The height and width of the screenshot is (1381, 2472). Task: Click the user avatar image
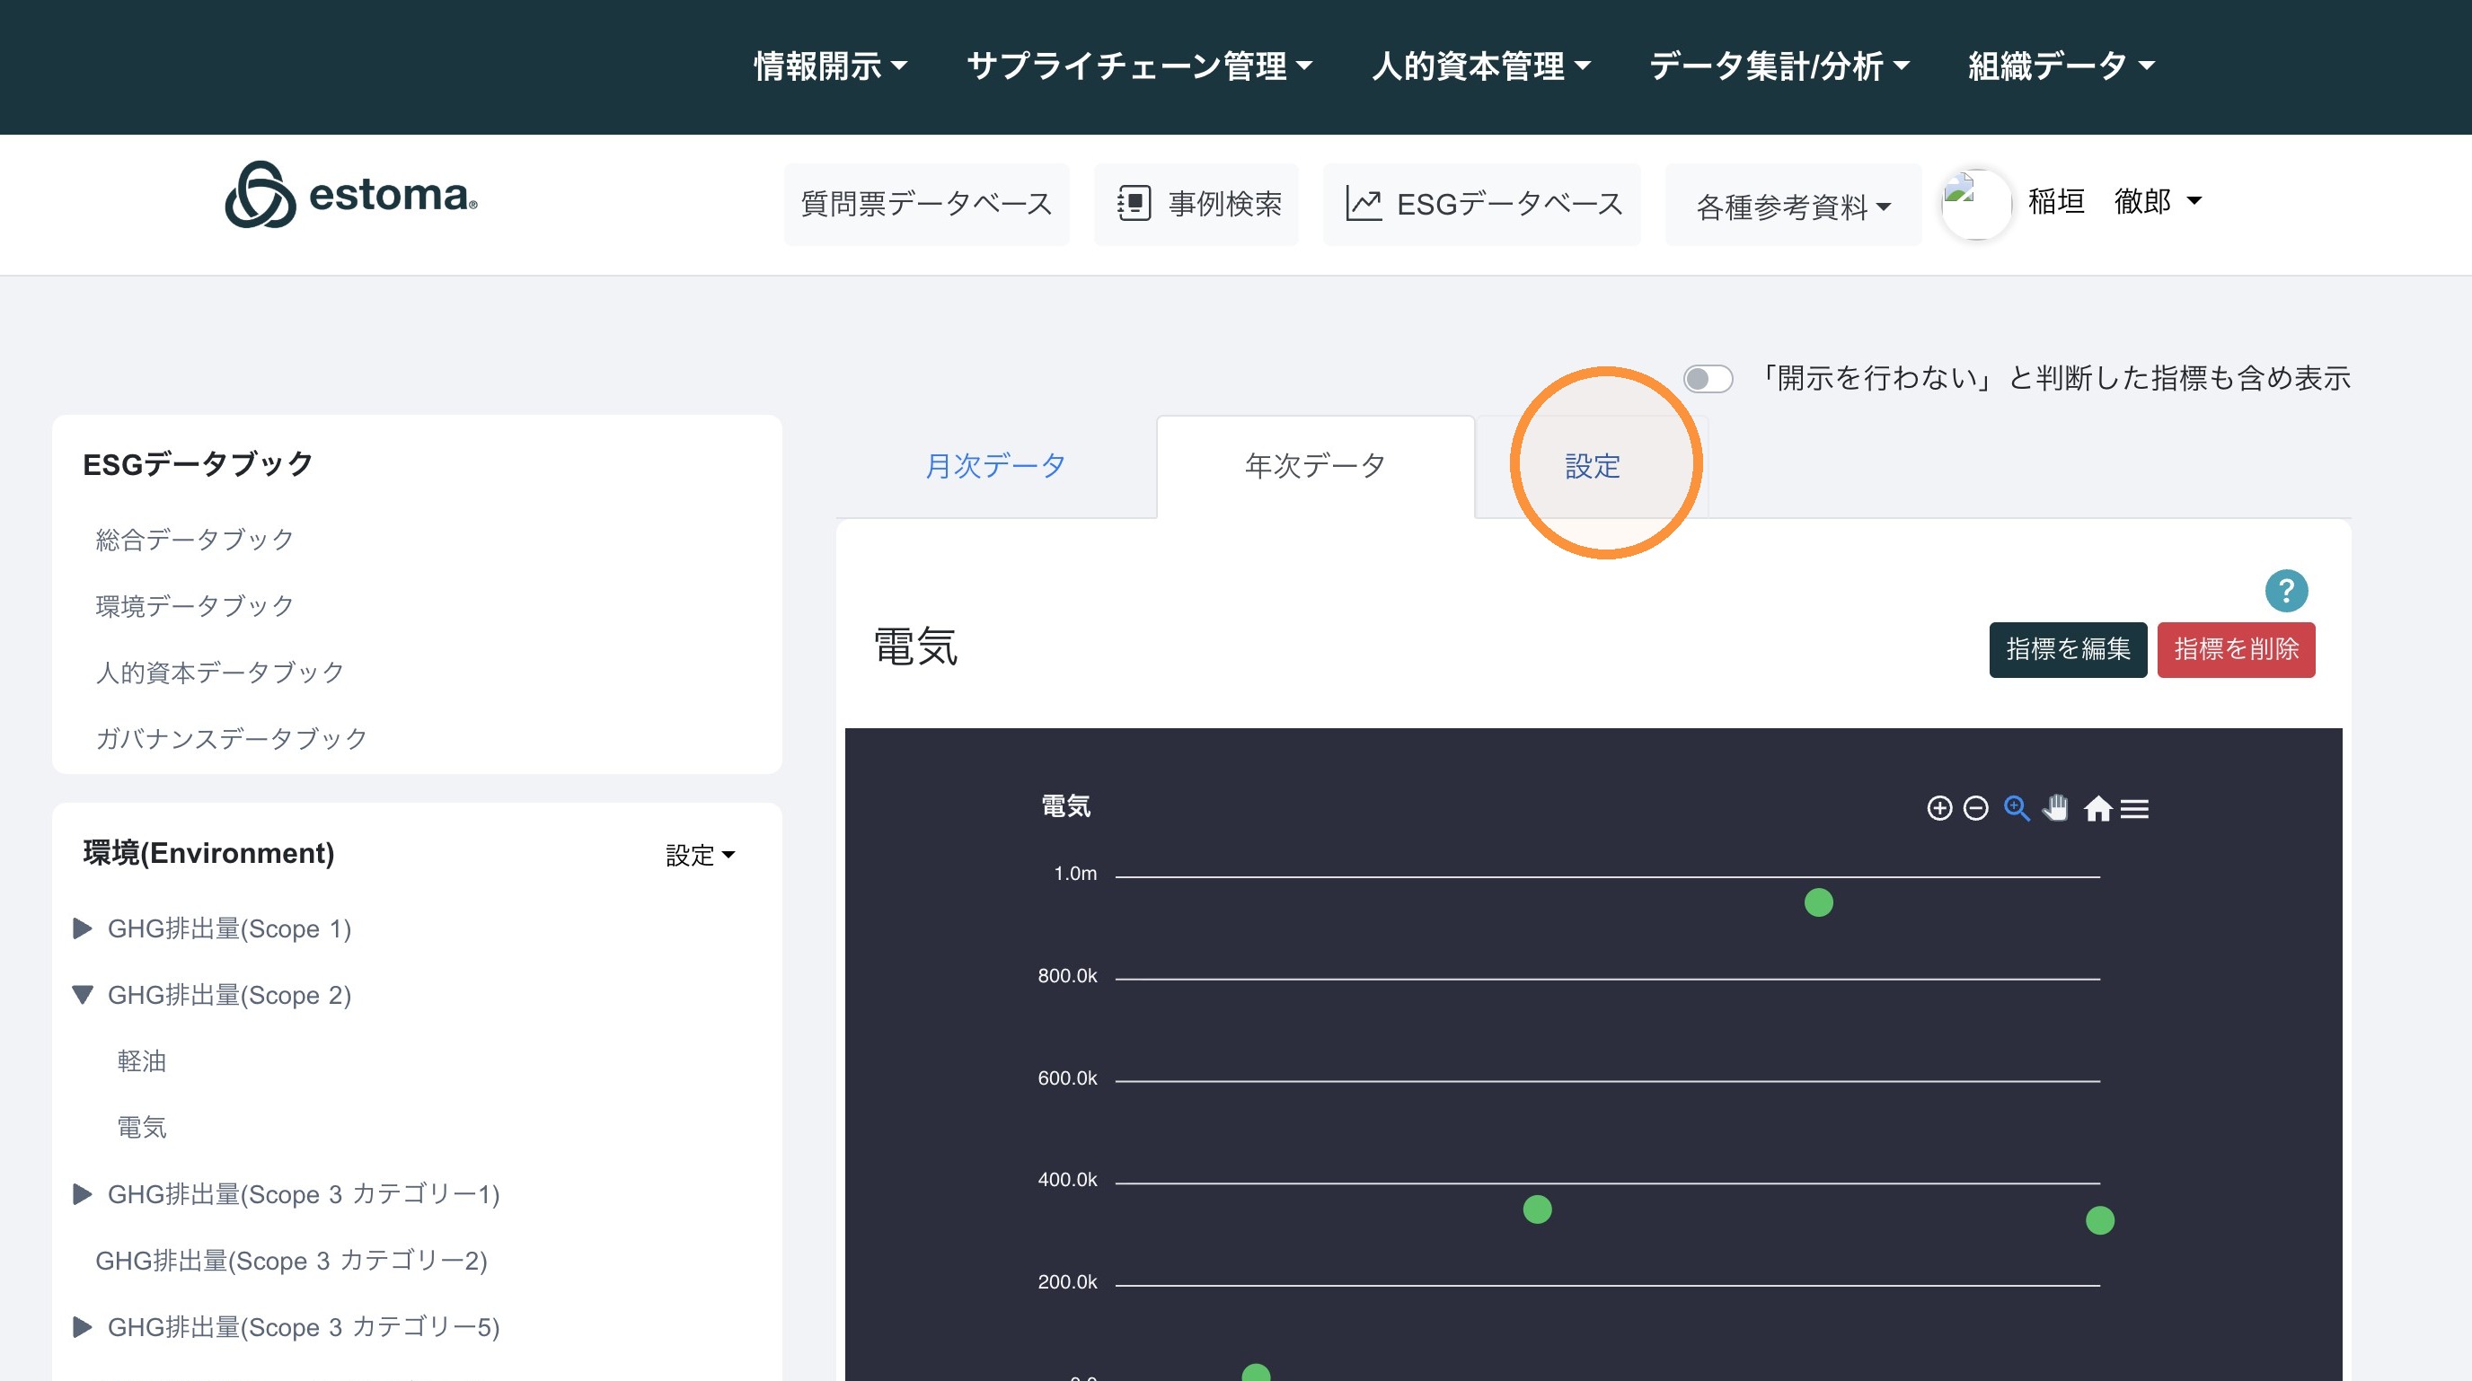tap(1975, 202)
